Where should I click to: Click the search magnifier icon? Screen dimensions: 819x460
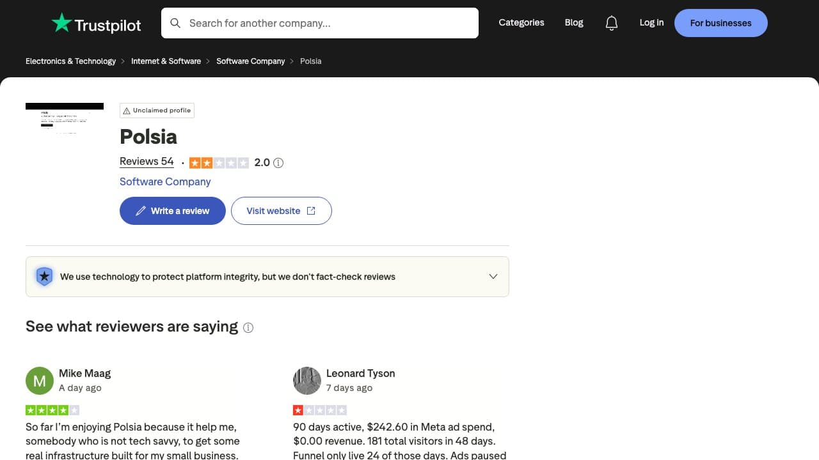coord(175,23)
